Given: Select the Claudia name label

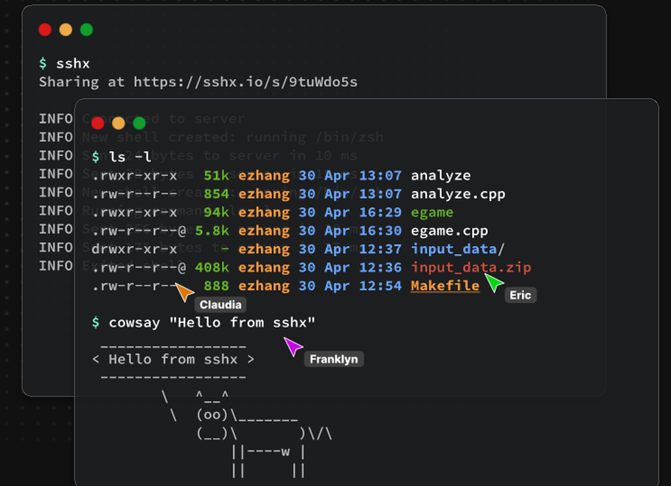Looking at the screenshot, I should (x=221, y=304).
